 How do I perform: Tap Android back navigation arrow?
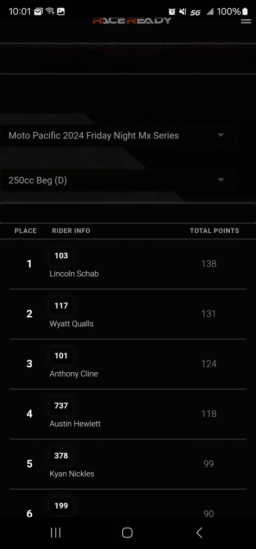[199, 533]
